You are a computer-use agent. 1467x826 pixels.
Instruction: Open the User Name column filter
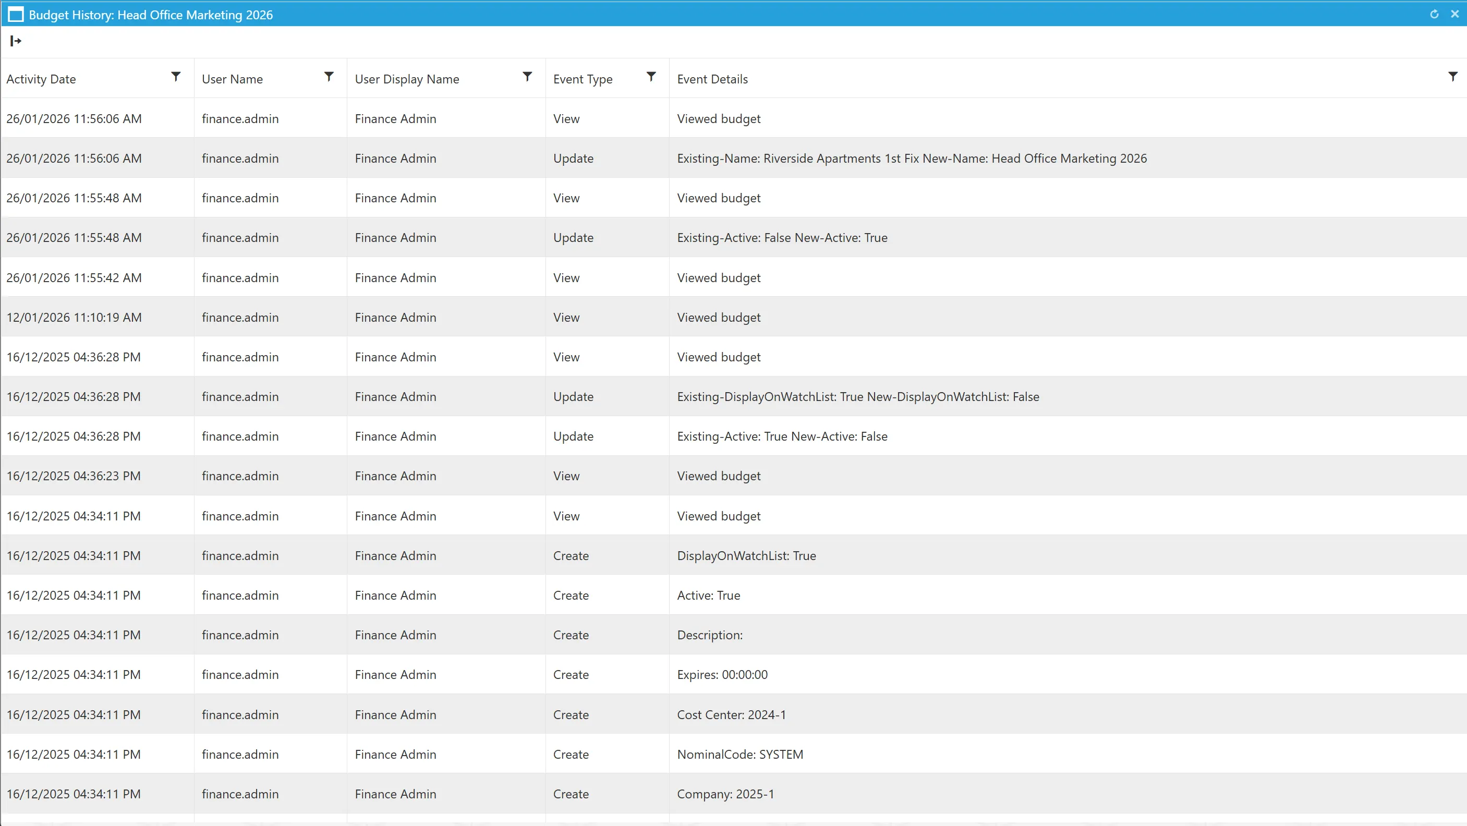(329, 76)
